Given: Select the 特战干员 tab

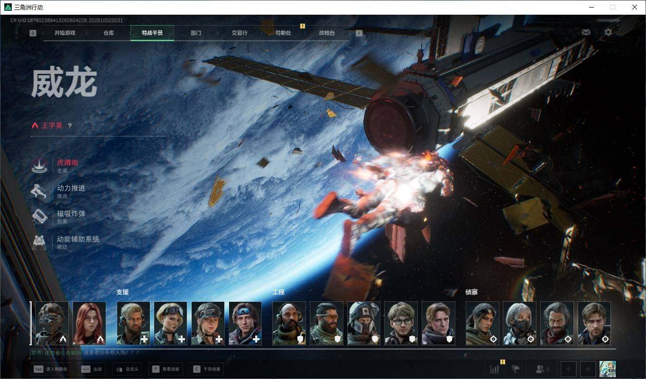Looking at the screenshot, I should click(152, 33).
